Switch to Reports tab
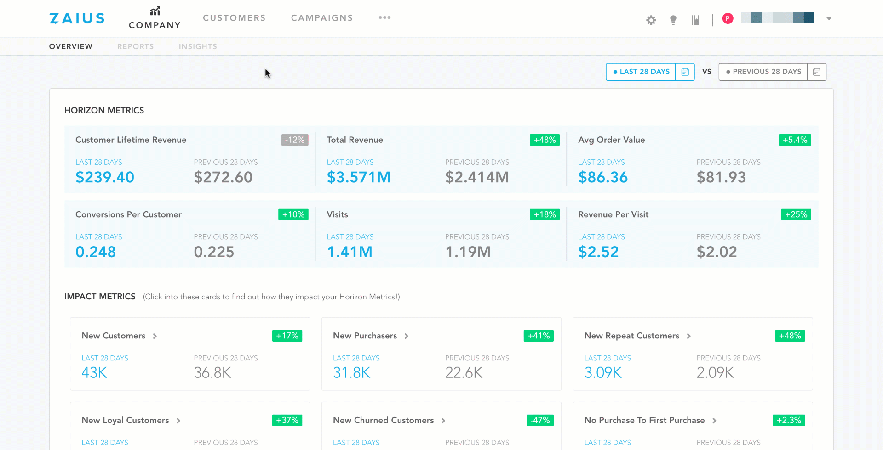The width and height of the screenshot is (883, 450). [x=136, y=46]
